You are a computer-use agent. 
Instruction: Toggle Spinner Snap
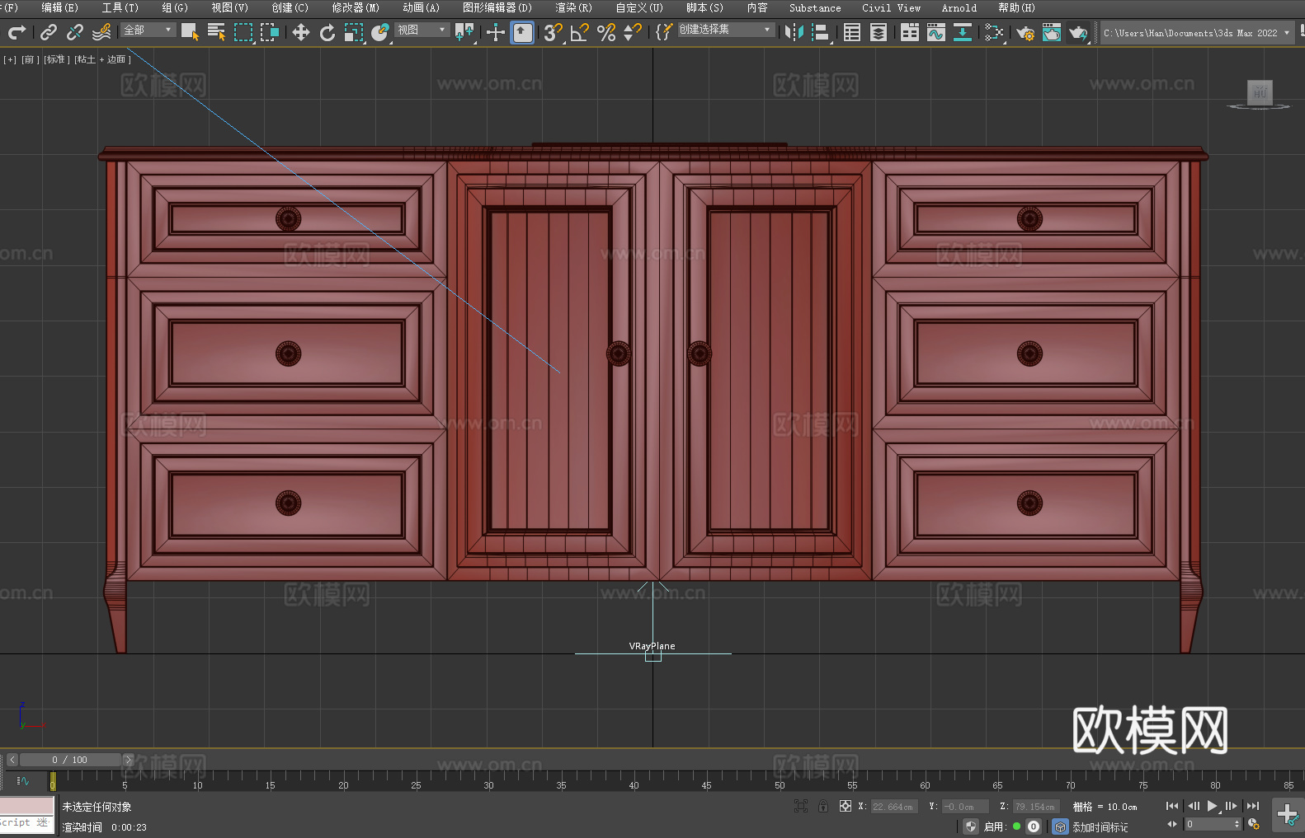(x=633, y=32)
